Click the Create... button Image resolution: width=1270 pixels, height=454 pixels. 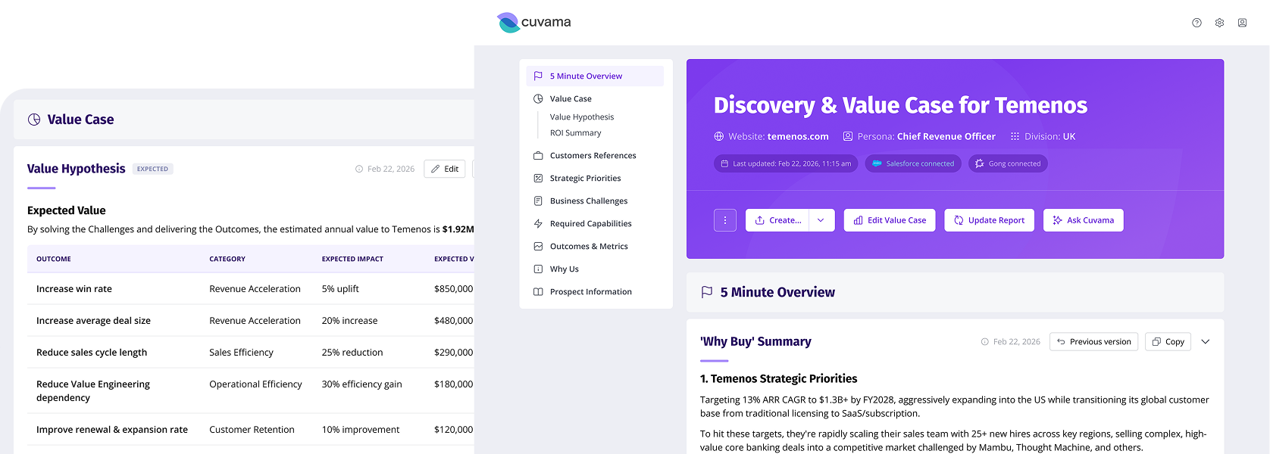pyautogui.click(x=777, y=220)
